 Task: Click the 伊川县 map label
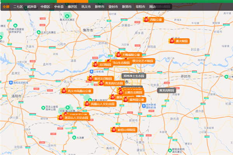click(x=14, y=118)
